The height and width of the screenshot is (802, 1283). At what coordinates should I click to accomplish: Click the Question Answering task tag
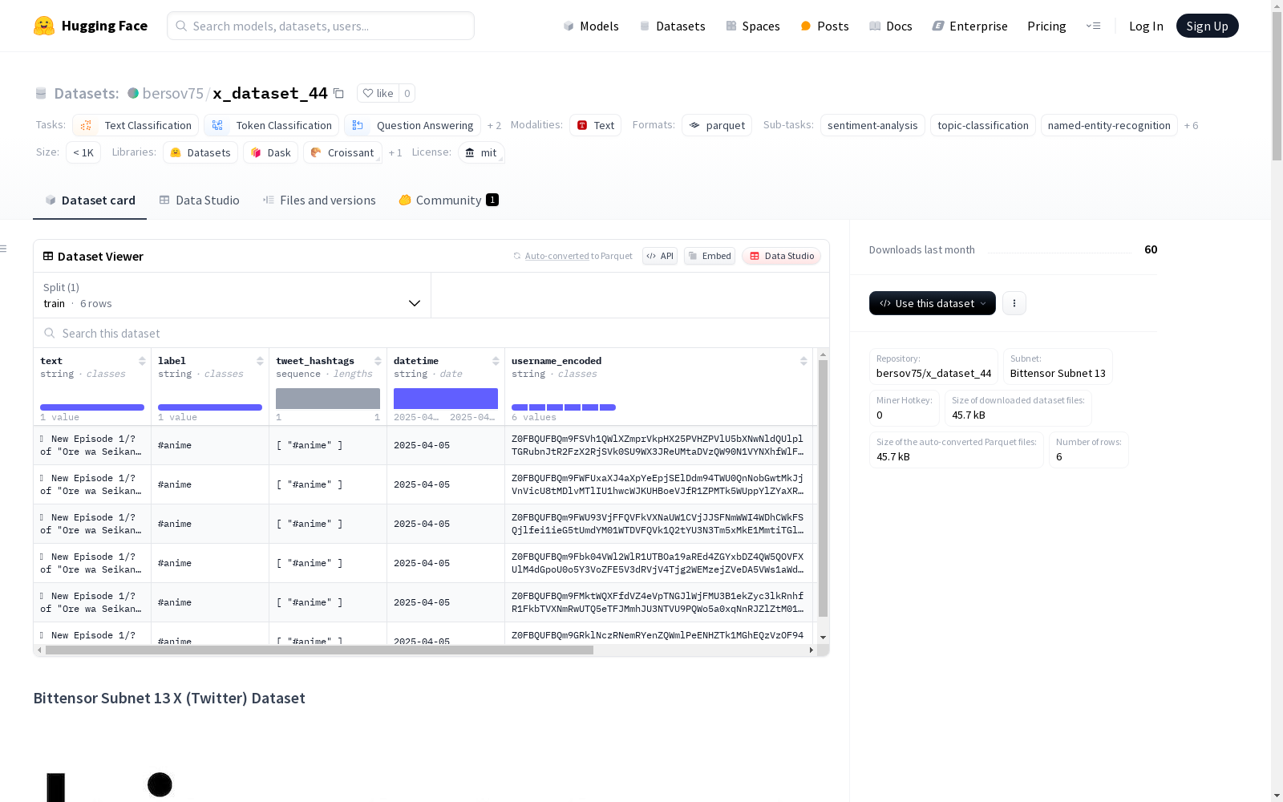[x=412, y=125]
